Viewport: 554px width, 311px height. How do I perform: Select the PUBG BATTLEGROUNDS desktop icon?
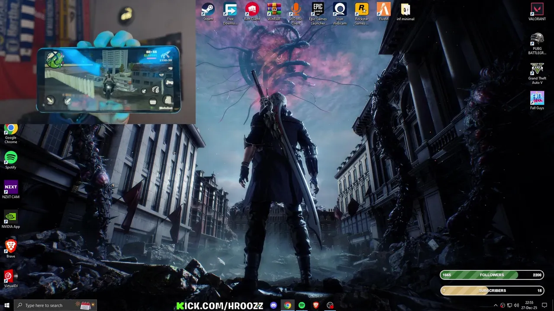pos(537,44)
